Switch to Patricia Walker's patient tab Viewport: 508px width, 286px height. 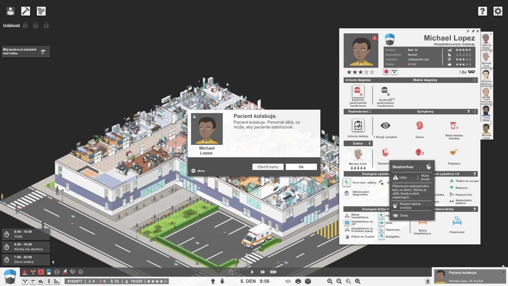[486, 41]
